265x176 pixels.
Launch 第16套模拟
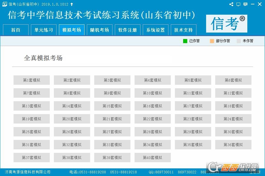153,106
